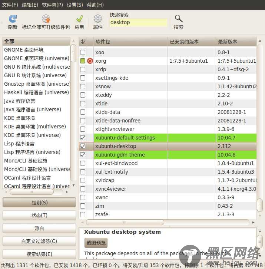The height and width of the screenshot is (269, 265).
Task: Select GNOME 桌面环境 category
Action: (x=37, y=50)
